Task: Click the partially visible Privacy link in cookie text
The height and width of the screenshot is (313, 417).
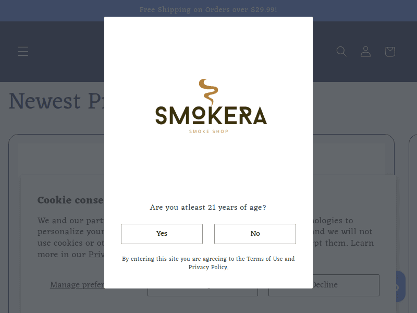Action: click(96, 254)
